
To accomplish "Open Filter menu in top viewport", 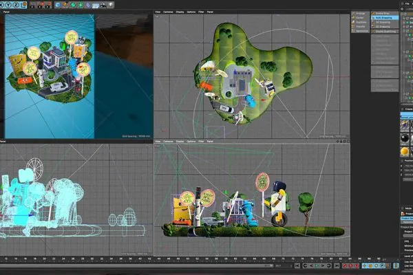I will [201, 12].
